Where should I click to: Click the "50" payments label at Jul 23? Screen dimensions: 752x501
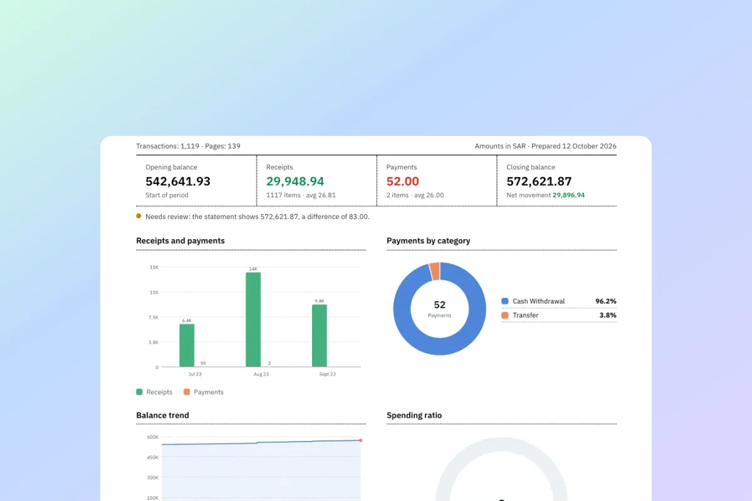point(203,363)
